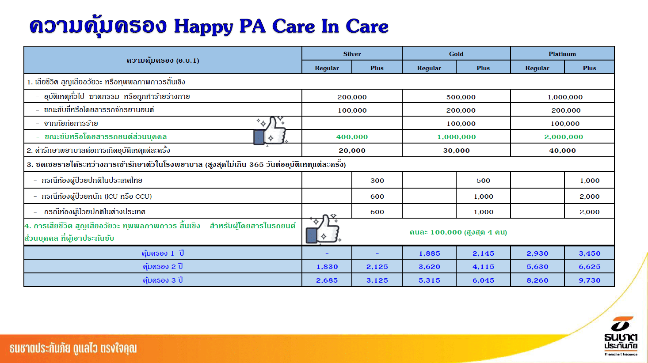Select the Silver plan column header
648x363 pixels.
coord(352,54)
